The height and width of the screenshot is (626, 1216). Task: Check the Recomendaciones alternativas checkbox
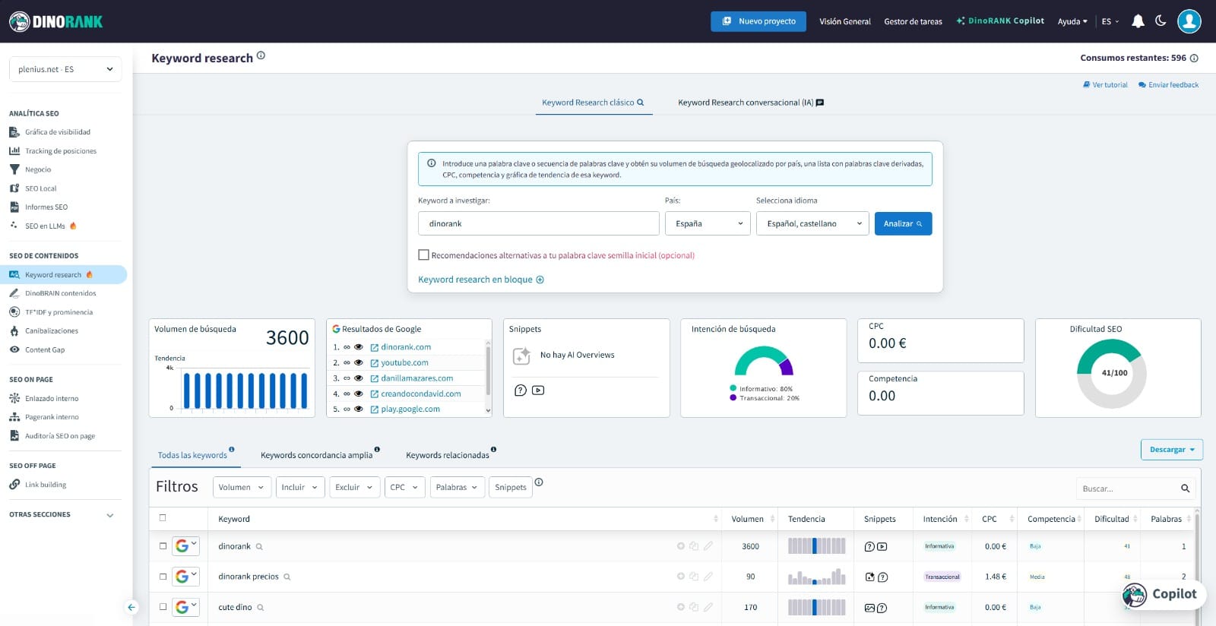[423, 255]
